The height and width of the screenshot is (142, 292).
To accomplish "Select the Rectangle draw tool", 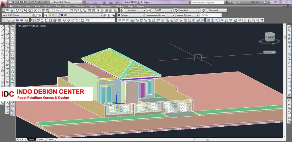I will (x=2, y=43).
